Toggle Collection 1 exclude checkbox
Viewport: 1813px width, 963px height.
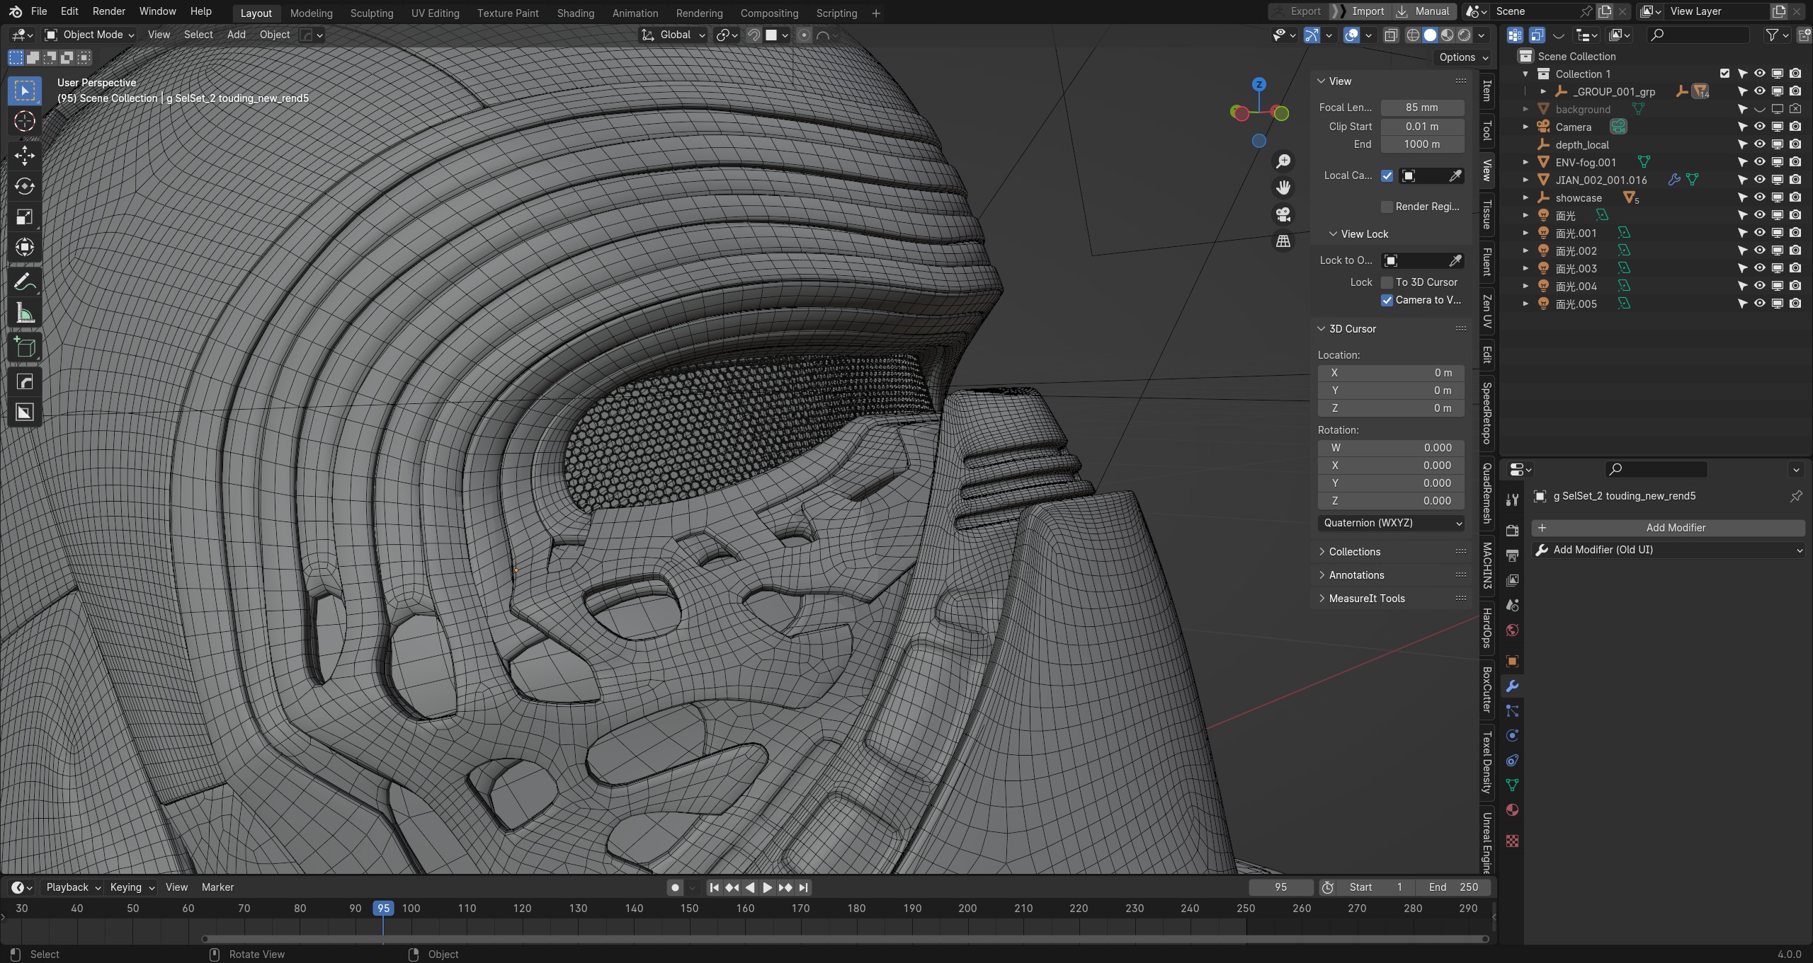pos(1724,74)
